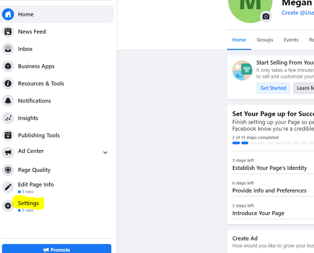
Task: Click the Home house icon in sidebar
Action: (8, 15)
